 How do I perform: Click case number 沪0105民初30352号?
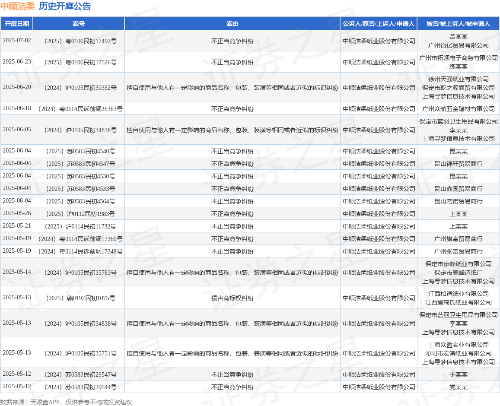point(80,88)
